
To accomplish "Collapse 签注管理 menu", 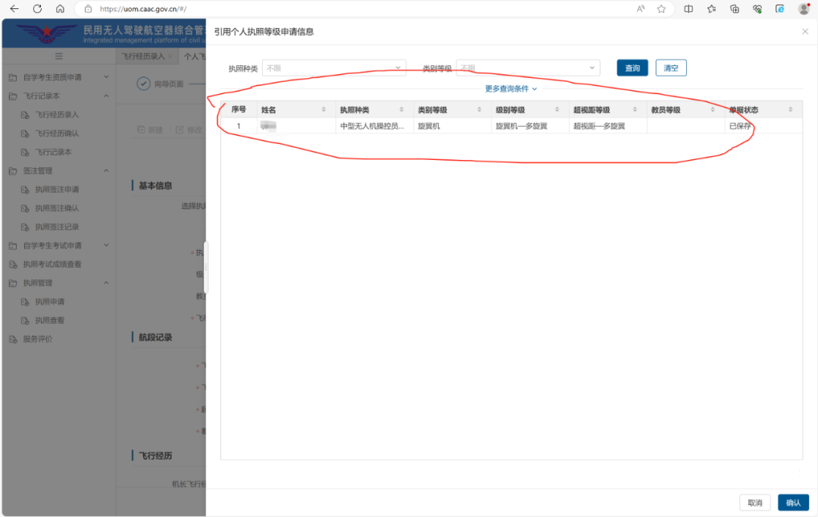I will [59, 171].
